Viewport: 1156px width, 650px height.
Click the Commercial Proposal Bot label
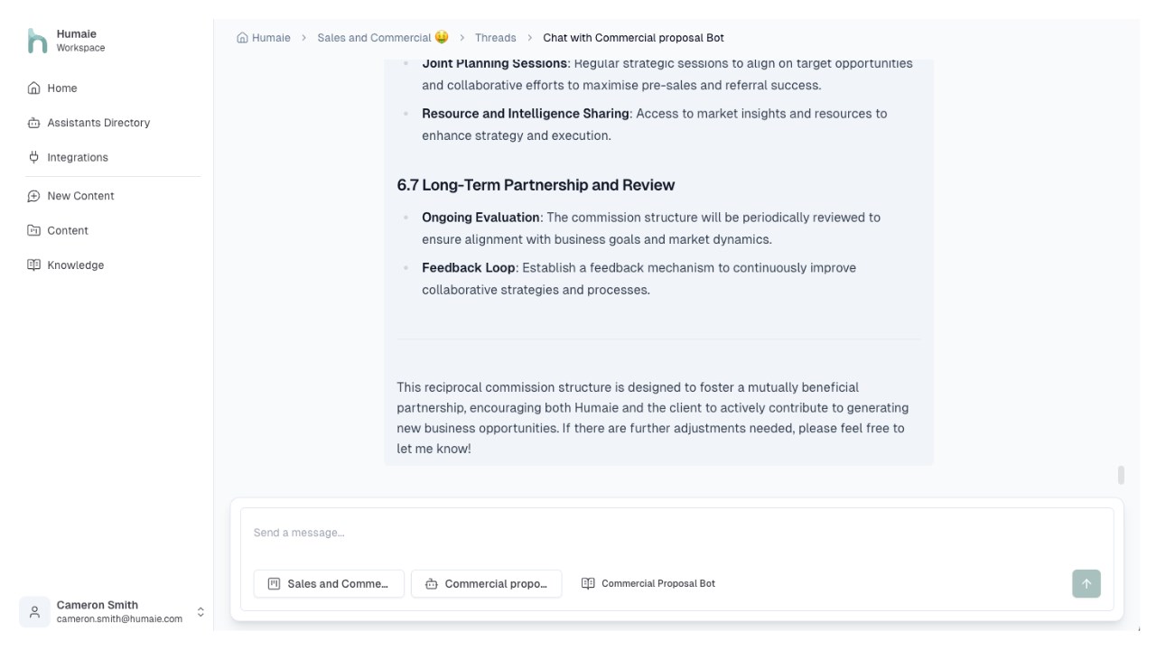(x=658, y=583)
